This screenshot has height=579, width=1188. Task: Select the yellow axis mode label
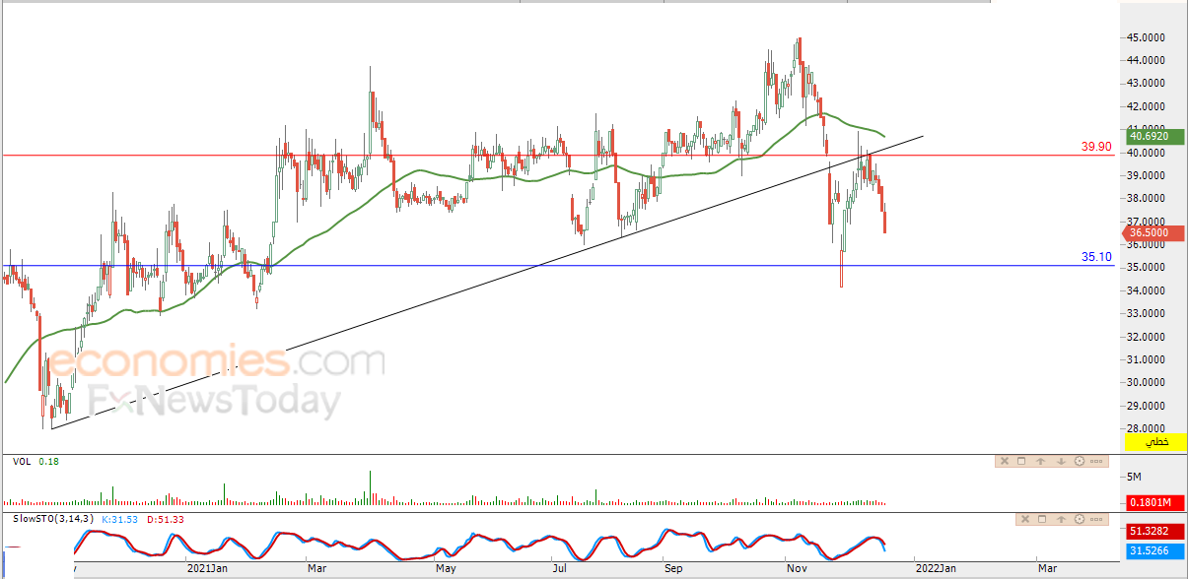1154,442
